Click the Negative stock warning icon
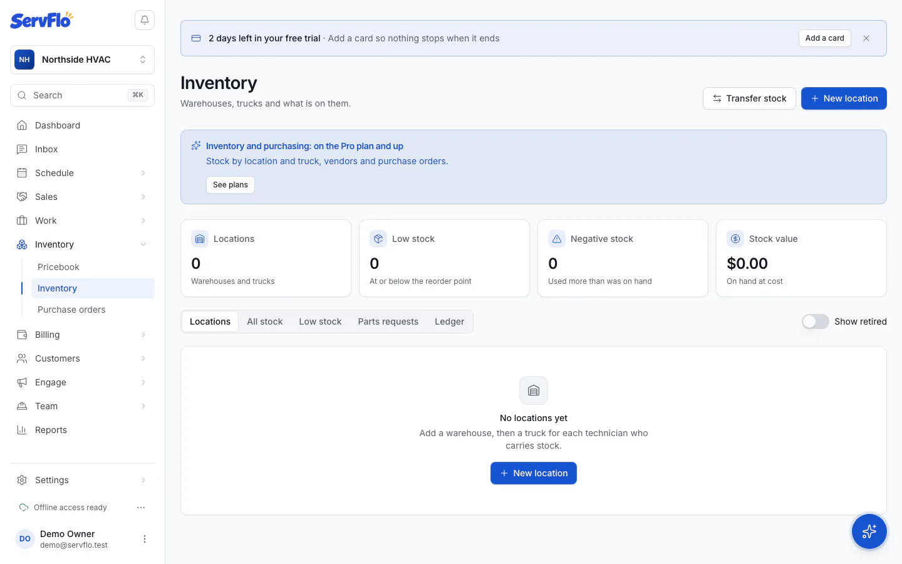The image size is (902, 564). (557, 239)
